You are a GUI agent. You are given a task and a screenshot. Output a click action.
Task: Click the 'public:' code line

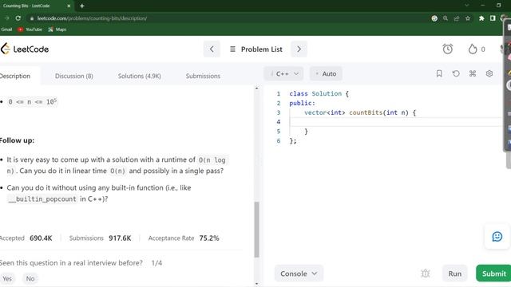coord(302,103)
